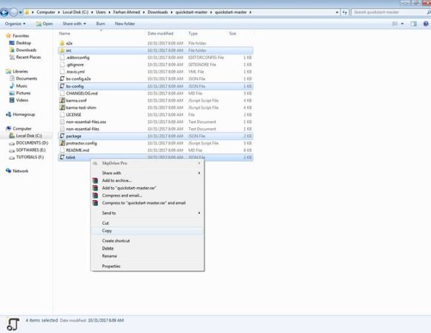This screenshot has height=333, width=431.
Task: Click the Farhan Ahmed breadcrumb segment
Action: (x=127, y=13)
